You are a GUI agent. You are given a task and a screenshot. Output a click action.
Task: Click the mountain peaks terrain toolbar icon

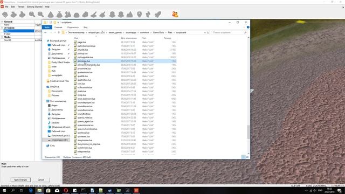129,15
